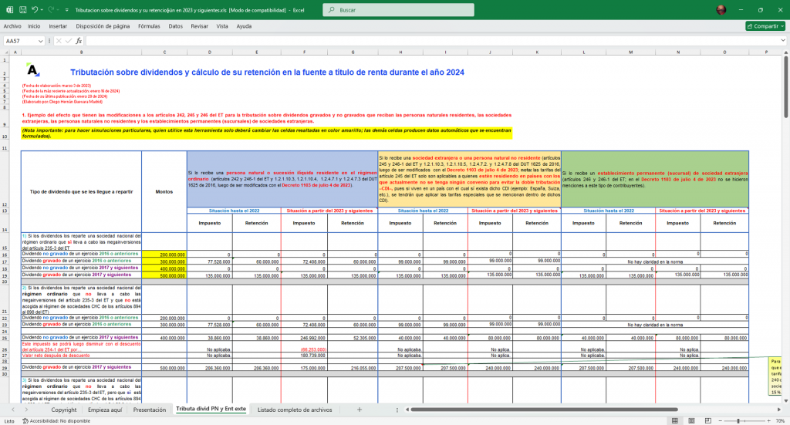Select yellow cell with 500.000.000 in row 19
The image size is (790, 425).
click(x=164, y=275)
